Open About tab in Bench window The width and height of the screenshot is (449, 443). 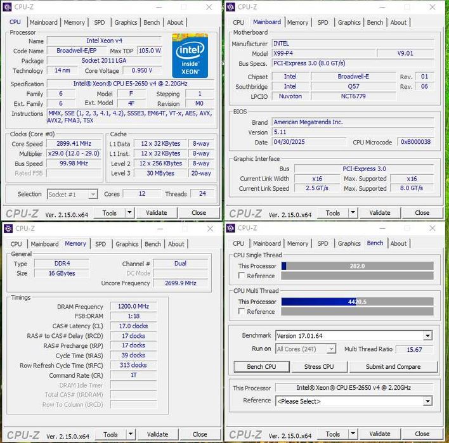point(398,243)
